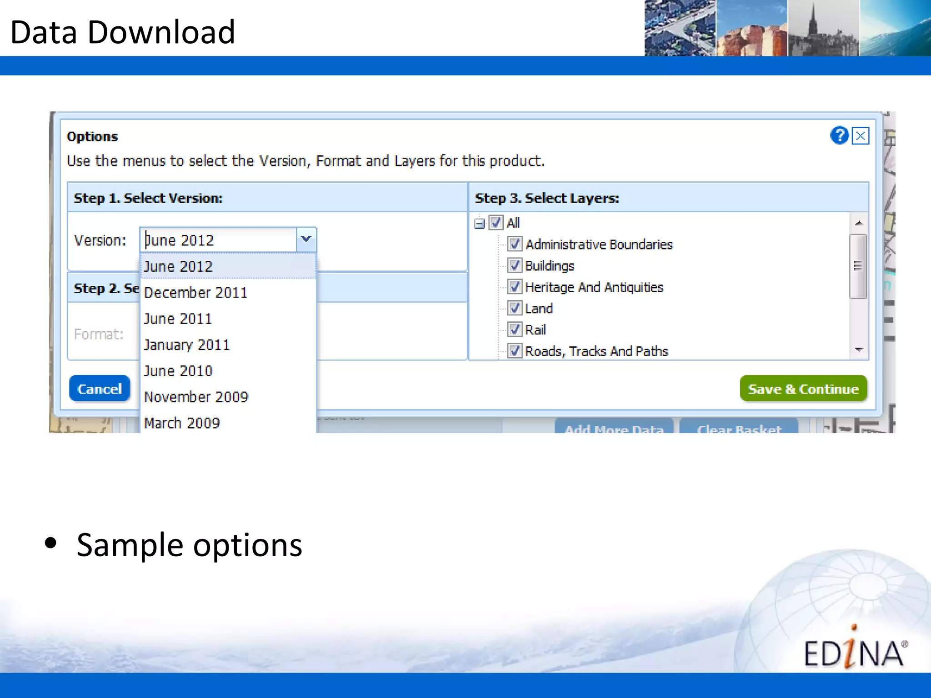Close the Options dialog with the X
Screen dimensions: 931x698
pos(860,136)
